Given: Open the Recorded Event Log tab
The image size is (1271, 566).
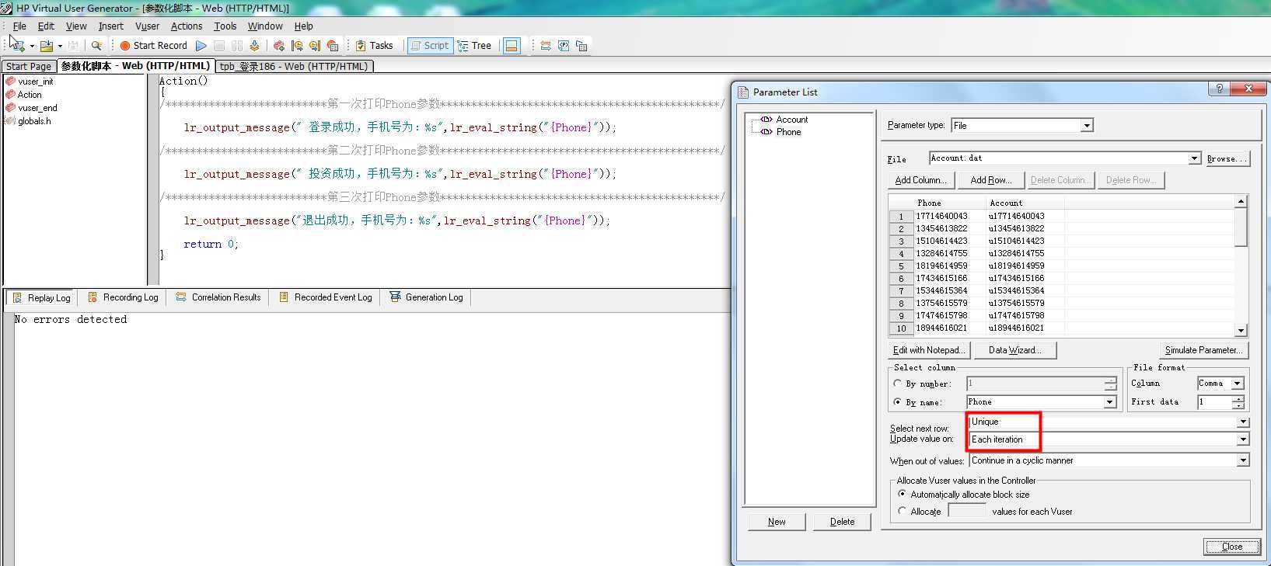Looking at the screenshot, I should click(326, 297).
